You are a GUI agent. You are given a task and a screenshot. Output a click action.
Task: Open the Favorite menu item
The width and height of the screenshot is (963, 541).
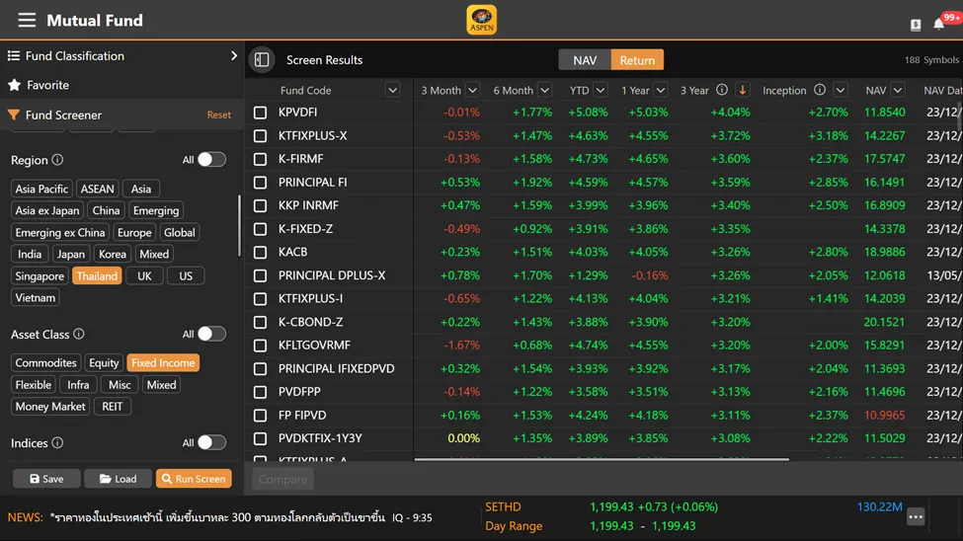pos(47,86)
